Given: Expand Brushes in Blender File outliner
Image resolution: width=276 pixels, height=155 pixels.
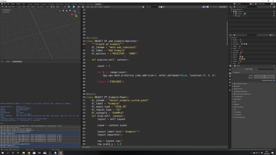Looking at the screenshot, I should pos(232,40).
